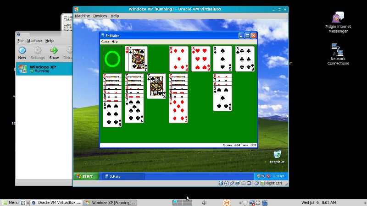The height and width of the screenshot is (206, 367).
Task: Click the middle XP system tray icon
Action: (x=263, y=176)
